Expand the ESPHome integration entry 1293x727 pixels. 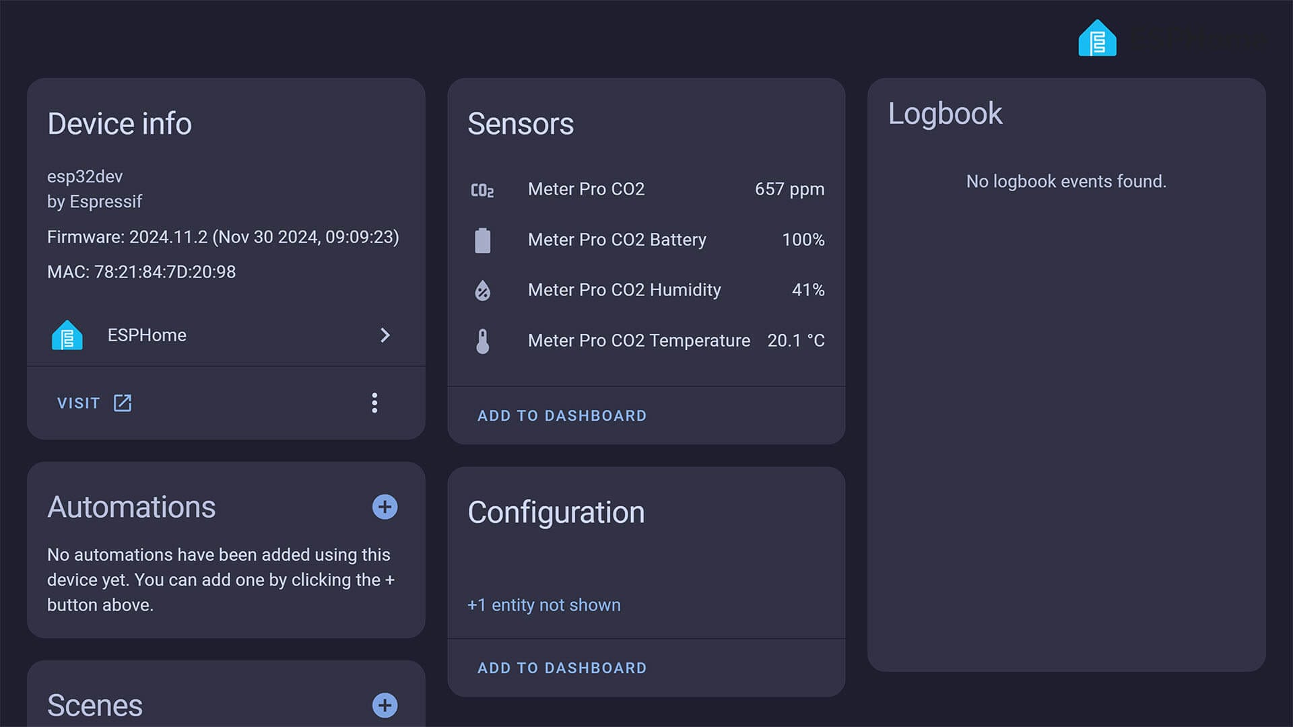point(385,335)
